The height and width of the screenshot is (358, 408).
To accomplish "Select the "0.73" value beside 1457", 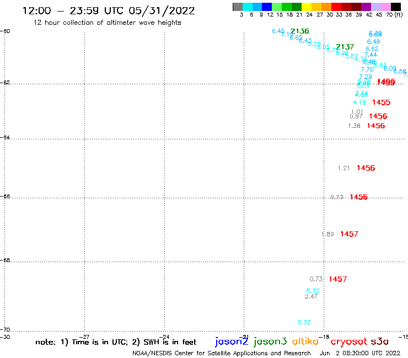I will pyautogui.click(x=316, y=279).
